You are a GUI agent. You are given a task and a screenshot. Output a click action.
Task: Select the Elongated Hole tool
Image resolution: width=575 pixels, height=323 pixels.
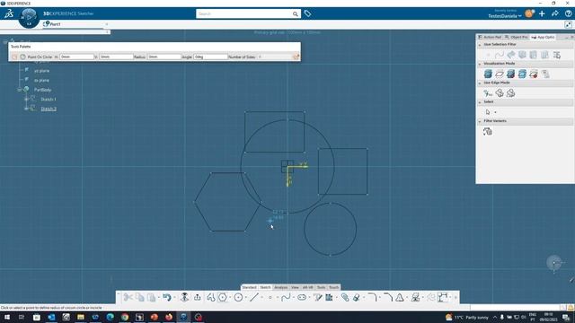pyautogui.click(x=302, y=297)
